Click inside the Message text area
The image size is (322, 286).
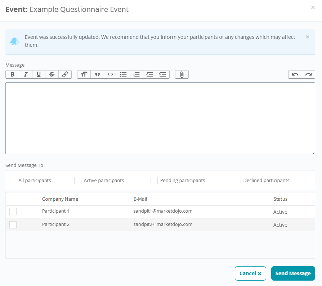(x=160, y=118)
